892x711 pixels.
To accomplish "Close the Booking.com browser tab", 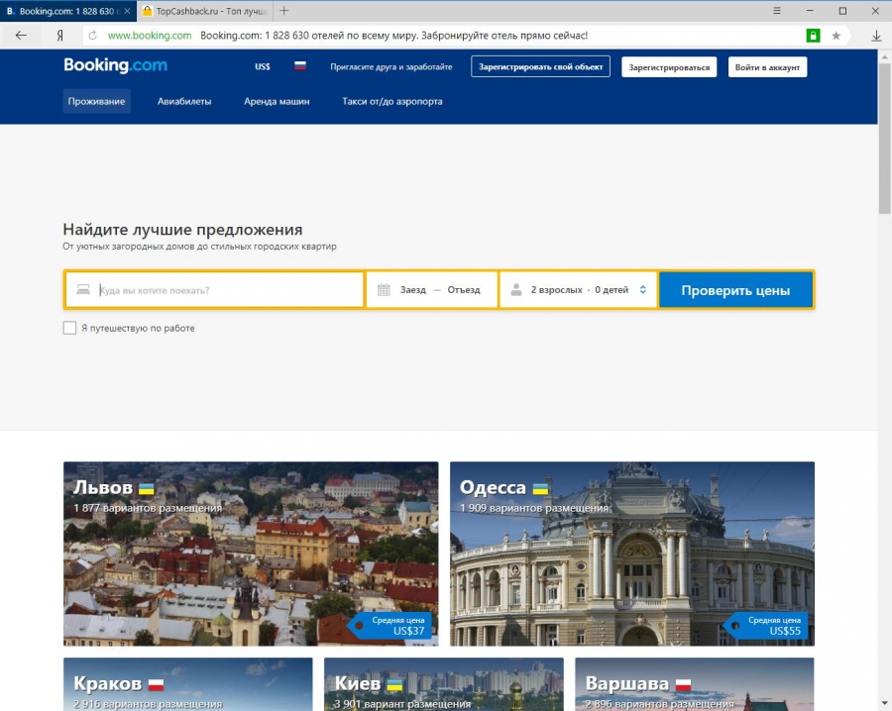I will 127,11.
